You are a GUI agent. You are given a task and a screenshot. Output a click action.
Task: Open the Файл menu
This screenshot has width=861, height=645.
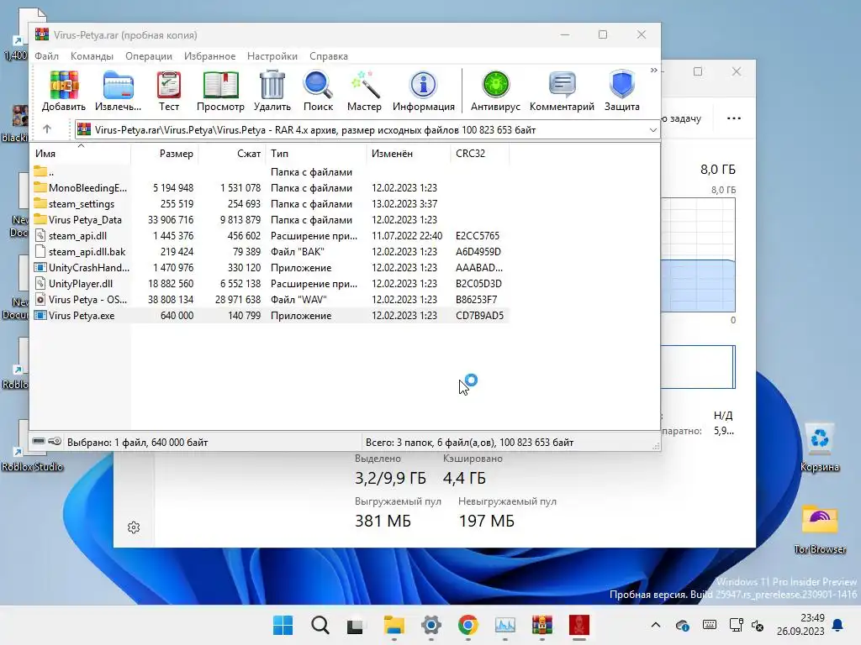coord(47,56)
